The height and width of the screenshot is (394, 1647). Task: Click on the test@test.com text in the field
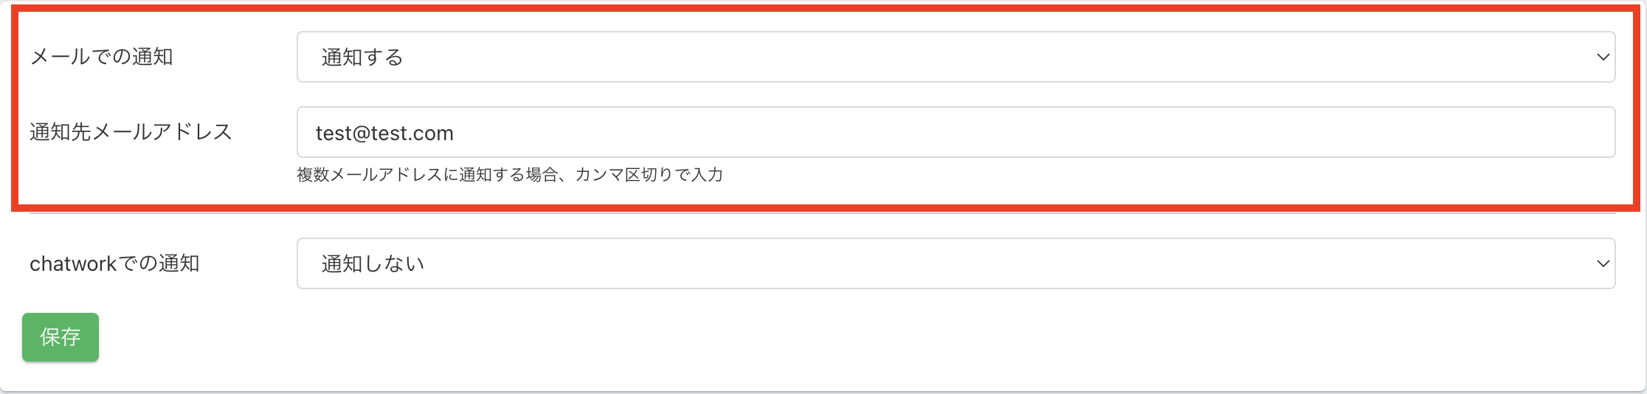(x=384, y=134)
